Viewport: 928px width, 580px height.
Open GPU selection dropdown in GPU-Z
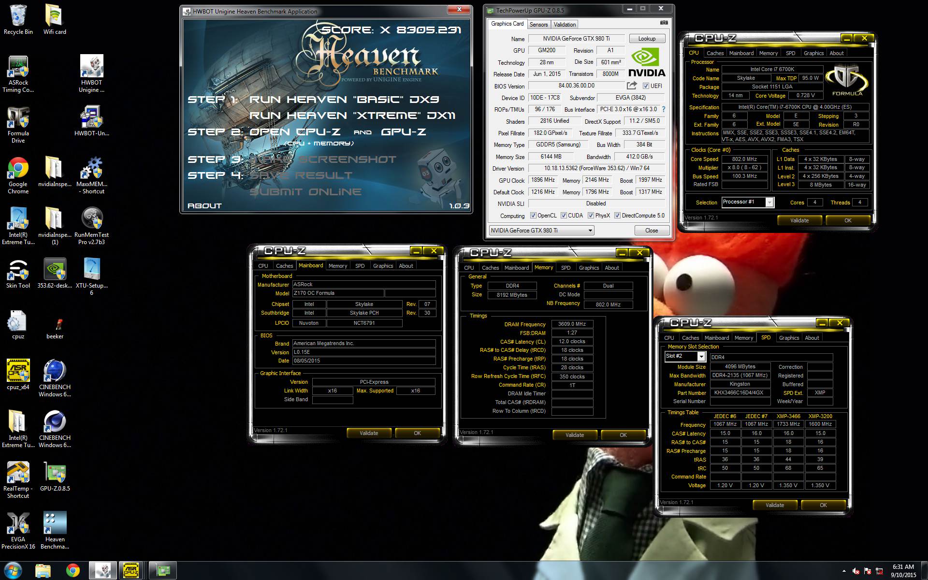click(542, 231)
